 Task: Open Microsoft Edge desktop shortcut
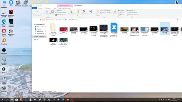point(4,23)
